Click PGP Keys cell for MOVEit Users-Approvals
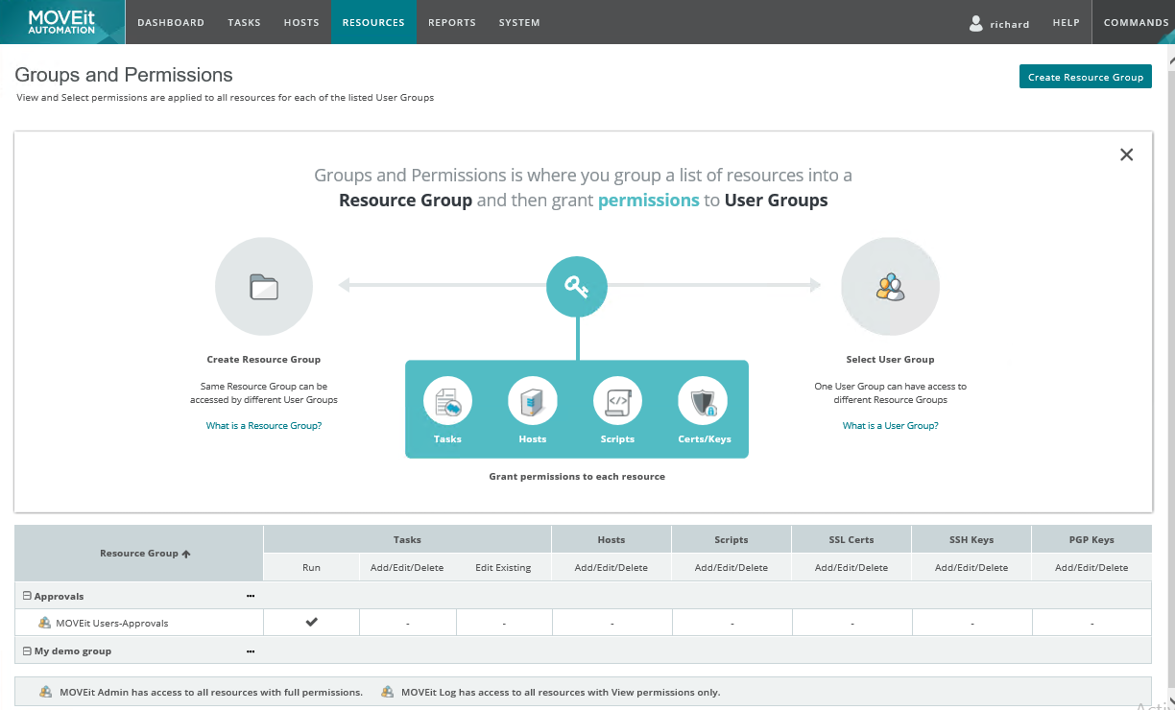Screen dimensions: 1175x710 (1091, 623)
